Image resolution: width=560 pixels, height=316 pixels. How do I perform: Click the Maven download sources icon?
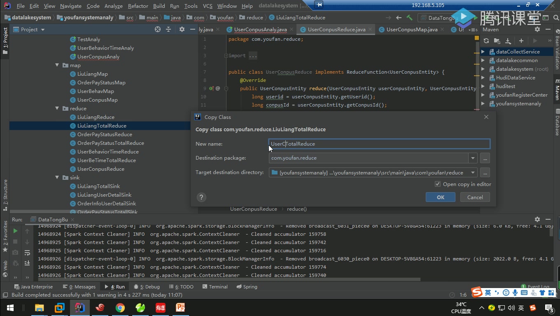[x=508, y=41]
